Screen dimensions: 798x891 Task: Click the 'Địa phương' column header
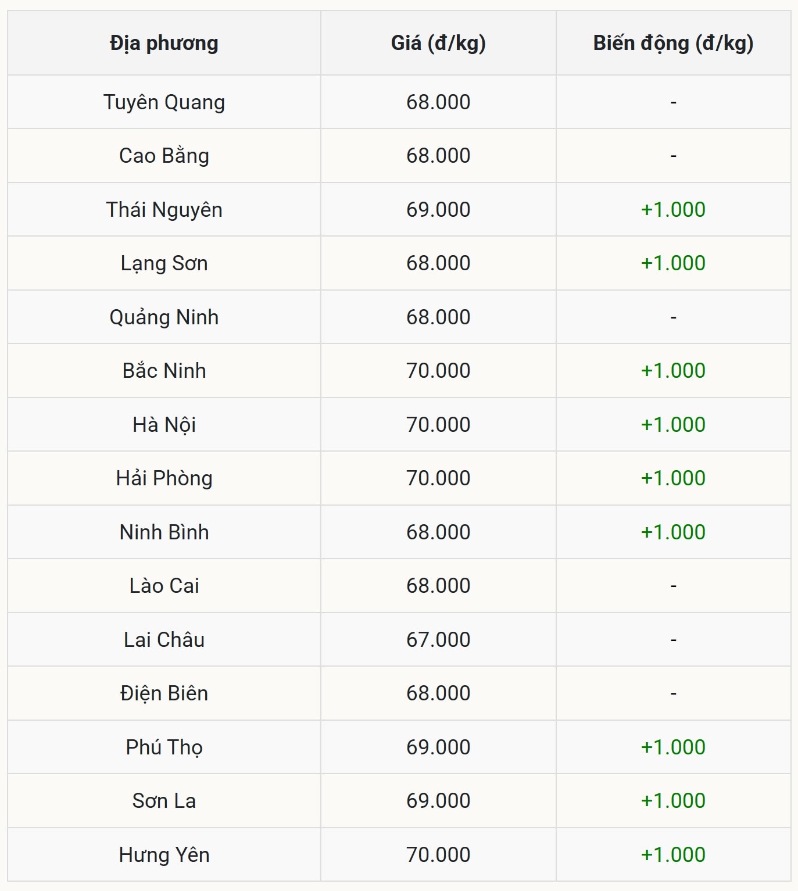pyautogui.click(x=164, y=43)
